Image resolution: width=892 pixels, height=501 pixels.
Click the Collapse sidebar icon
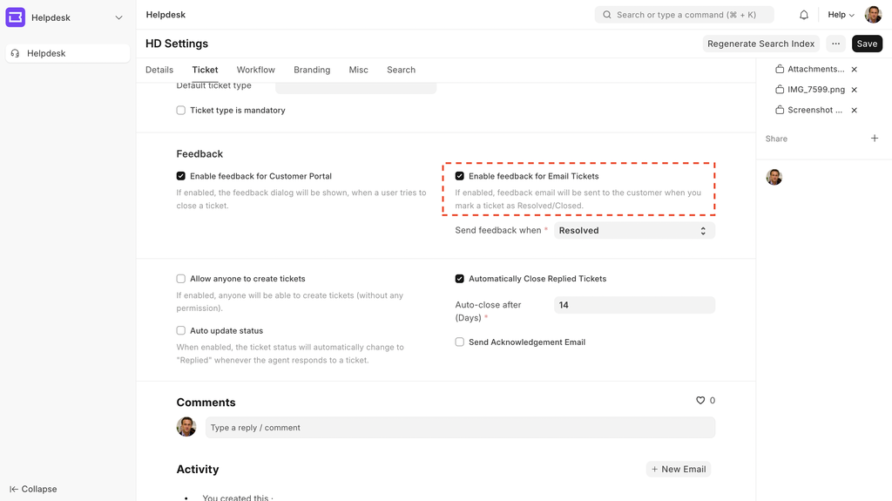tap(14, 490)
